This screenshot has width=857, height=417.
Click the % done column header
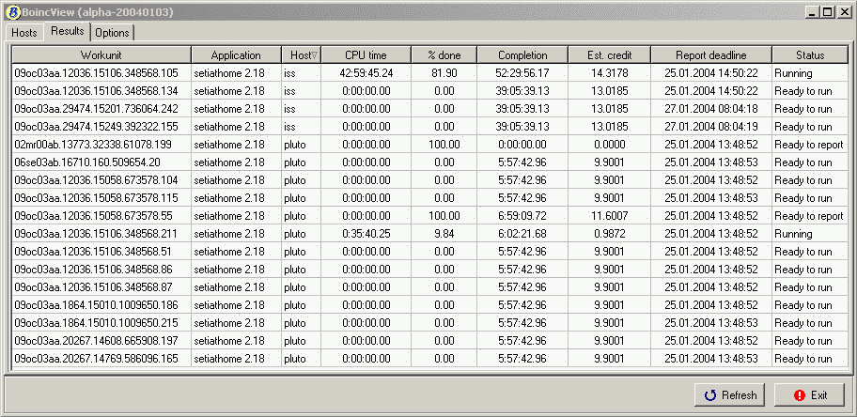[x=444, y=55]
